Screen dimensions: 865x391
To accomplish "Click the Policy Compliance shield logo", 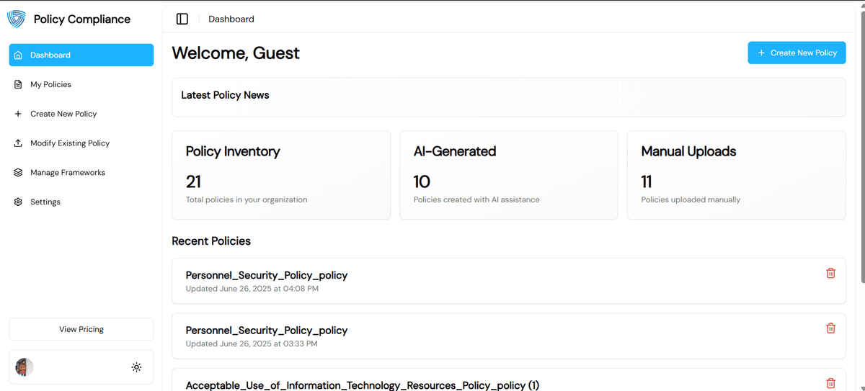I will (16, 19).
